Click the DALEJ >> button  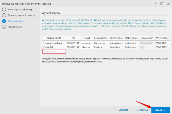point(161,110)
